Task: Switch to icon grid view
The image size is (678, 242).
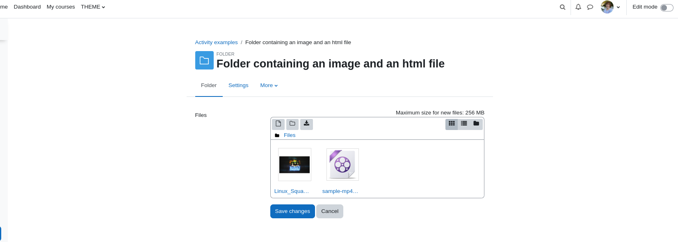Action: click(x=452, y=124)
